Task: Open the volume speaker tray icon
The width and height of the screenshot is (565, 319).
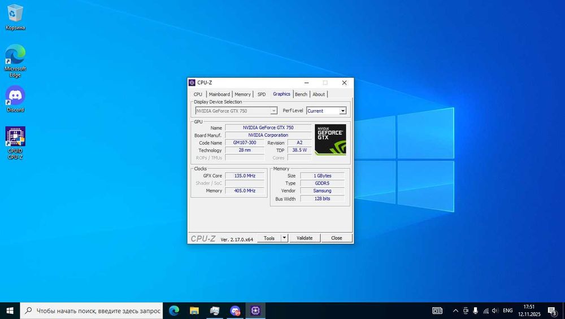Action: (x=495, y=311)
